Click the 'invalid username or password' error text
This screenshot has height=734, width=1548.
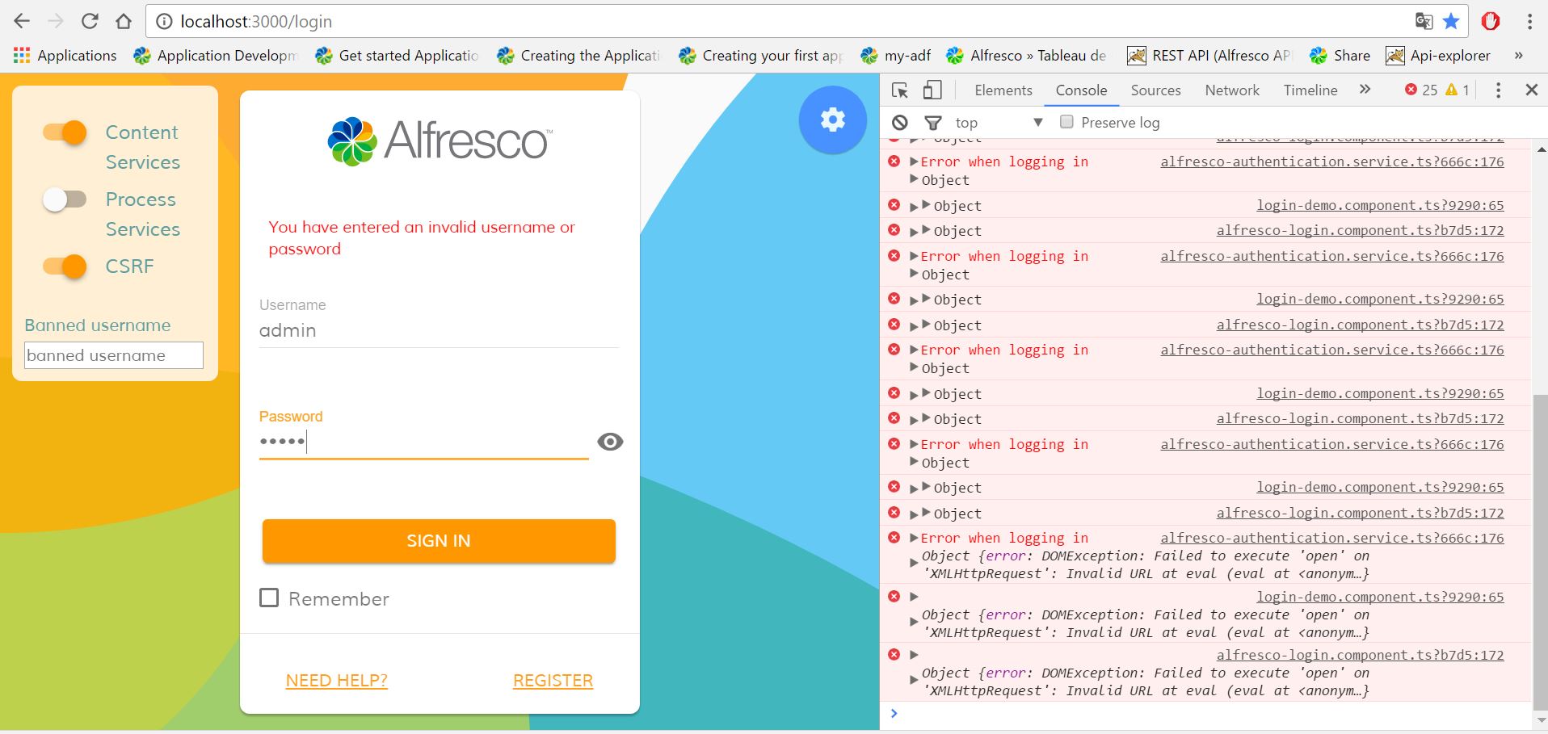pyautogui.click(x=422, y=237)
